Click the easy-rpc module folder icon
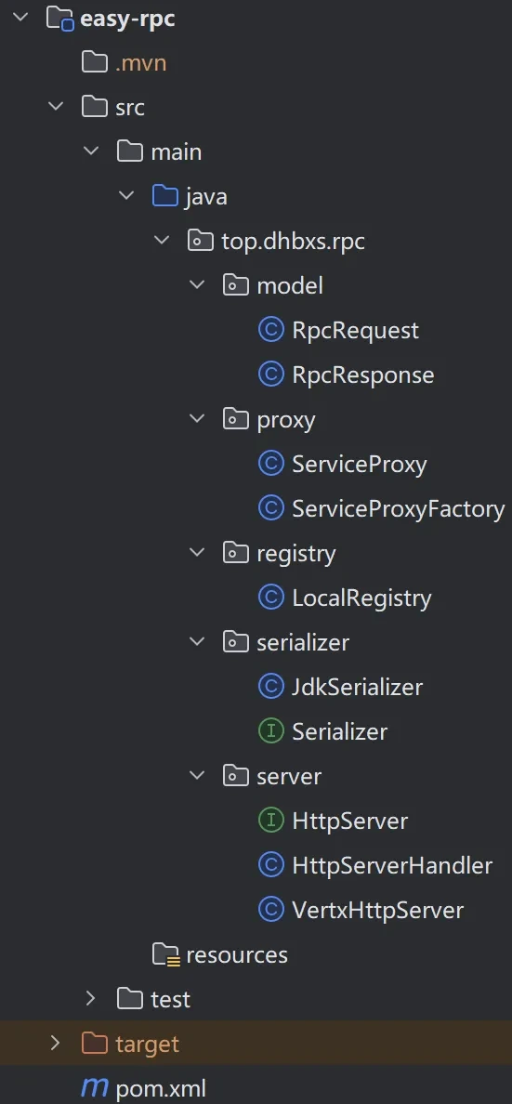Image resolution: width=512 pixels, height=1104 pixels. [x=60, y=19]
